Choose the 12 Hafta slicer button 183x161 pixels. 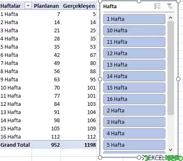pyautogui.click(x=134, y=54)
